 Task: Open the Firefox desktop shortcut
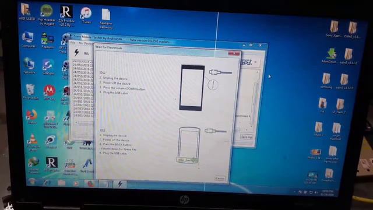(x=32, y=117)
